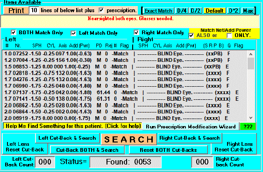Click the big SEARCH button
Screen dimensions: 263x172
tap(129, 139)
